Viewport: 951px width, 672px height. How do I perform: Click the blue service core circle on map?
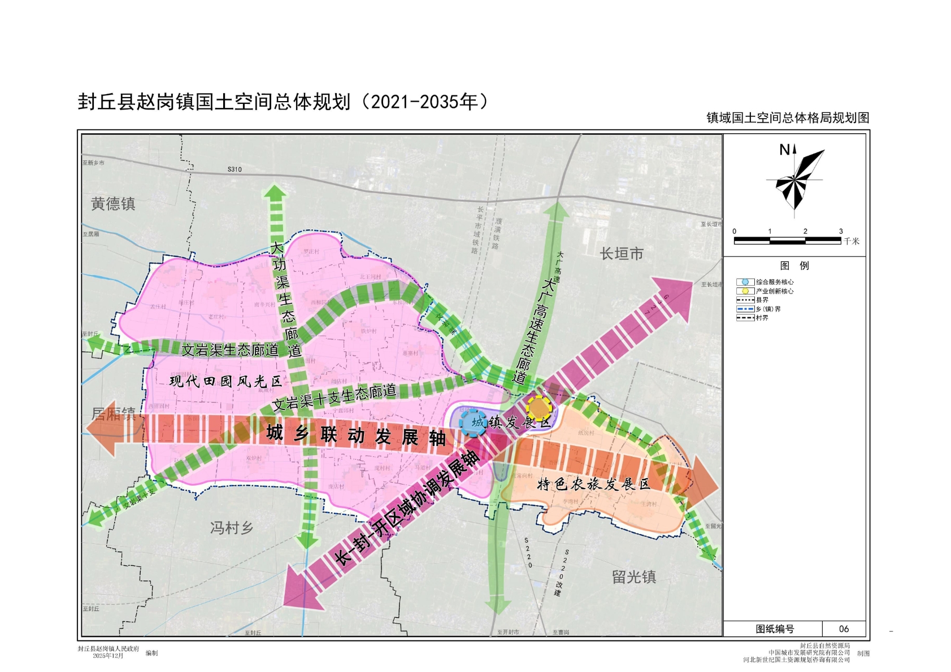[472, 422]
